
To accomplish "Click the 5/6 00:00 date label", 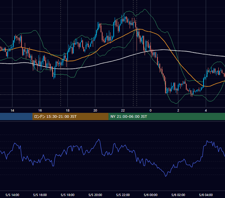I will [x=151, y=195].
